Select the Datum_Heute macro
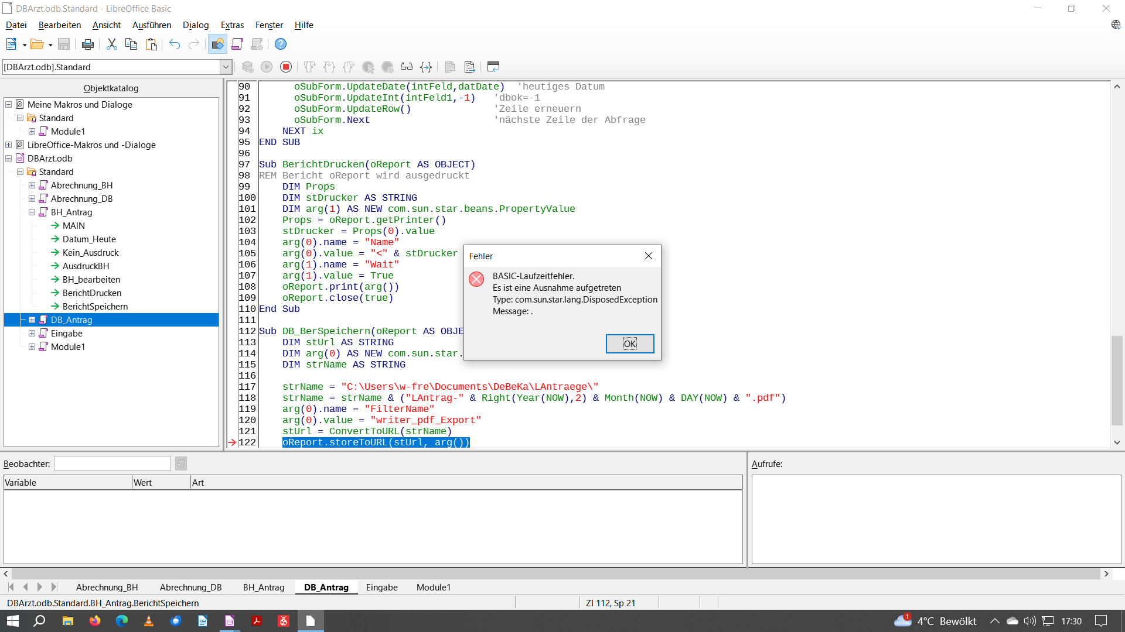 click(x=89, y=239)
